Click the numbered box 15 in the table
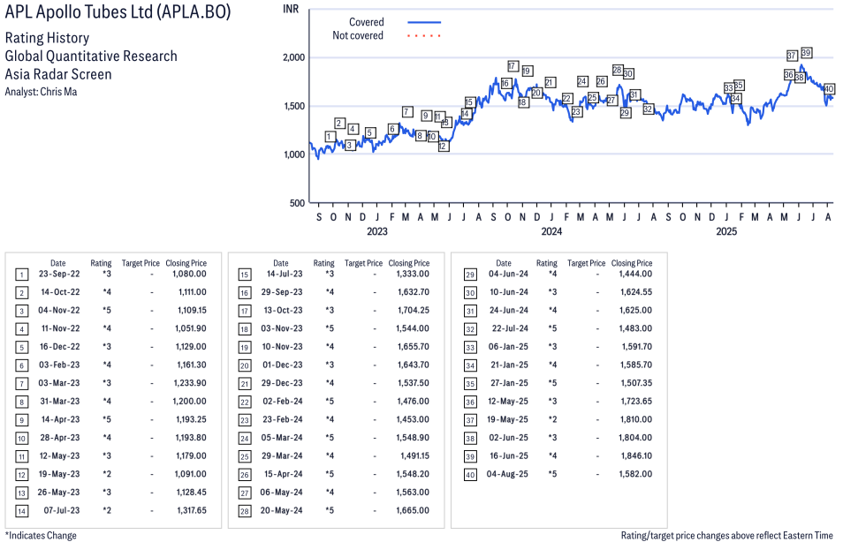843x542 pixels. pyautogui.click(x=245, y=275)
